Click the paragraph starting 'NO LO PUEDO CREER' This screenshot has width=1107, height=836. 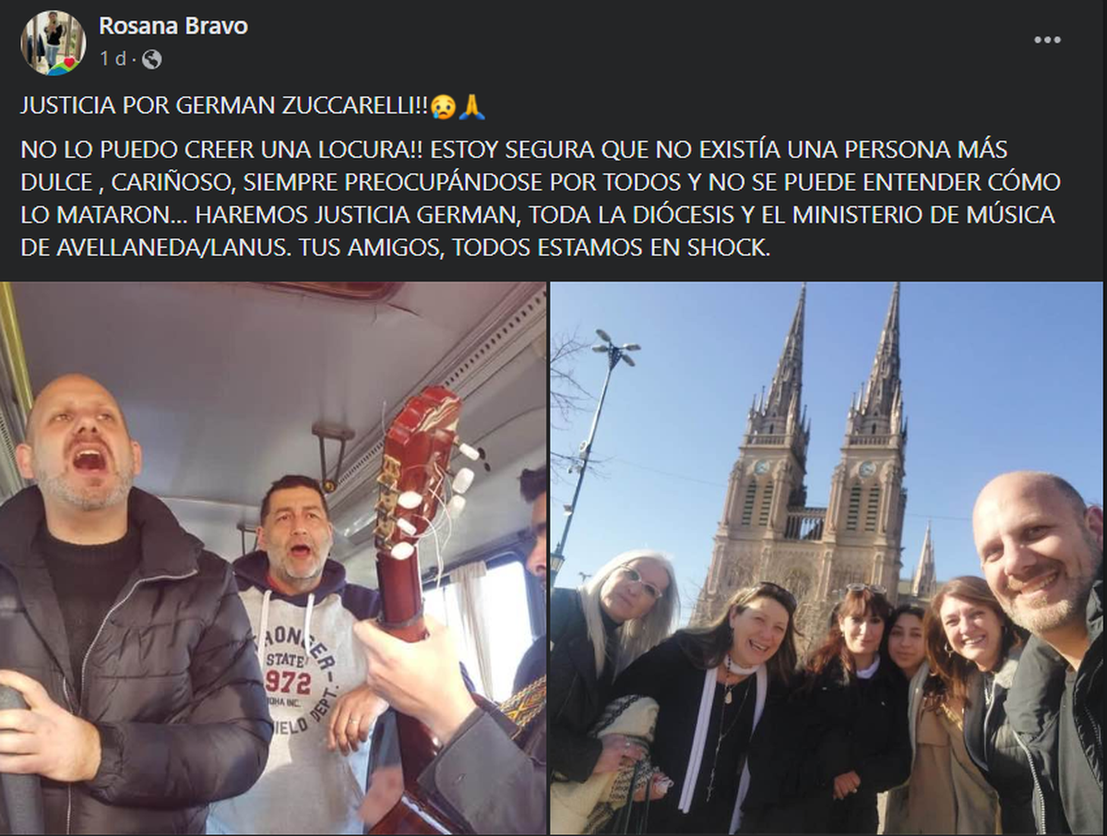[x=540, y=198]
